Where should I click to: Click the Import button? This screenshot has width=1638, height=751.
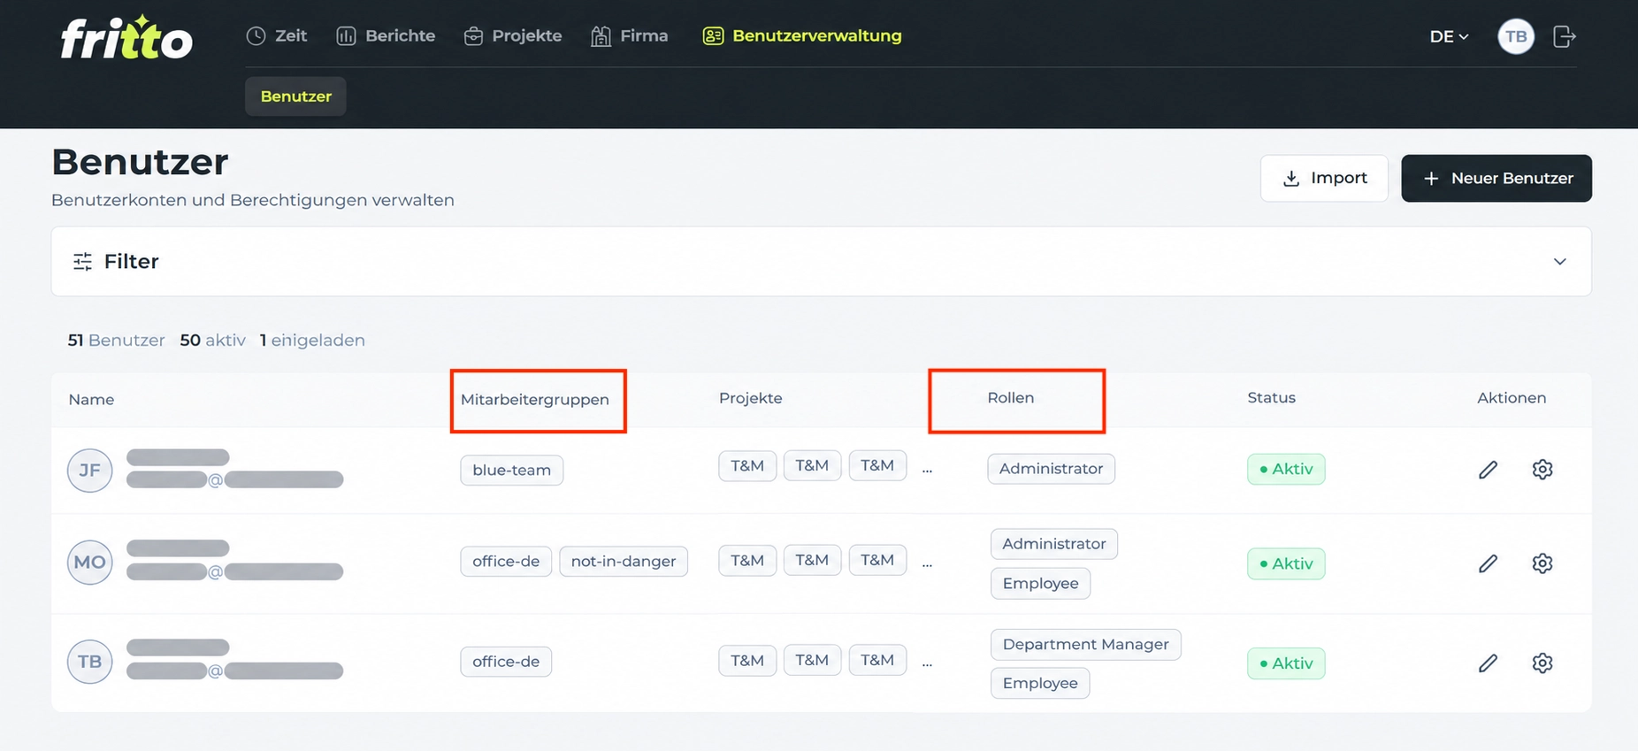click(x=1324, y=179)
